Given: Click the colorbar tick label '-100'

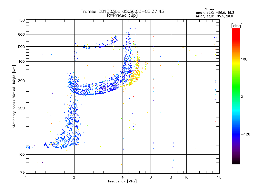Looking at the screenshot, I should 245,134.
